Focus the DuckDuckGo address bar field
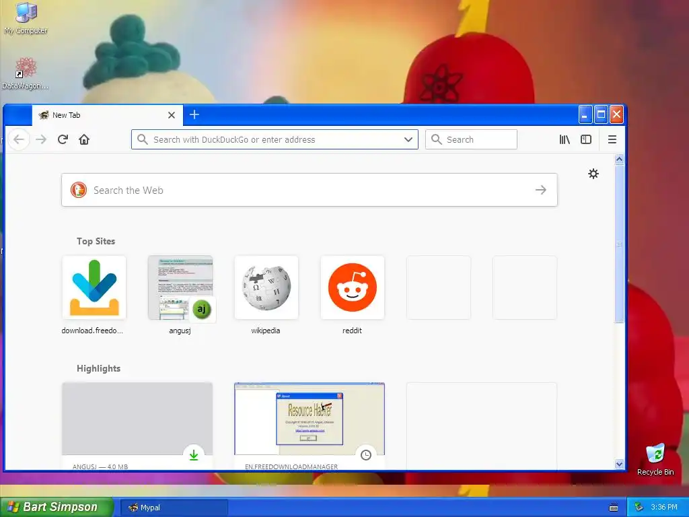The image size is (689, 517). pos(275,139)
